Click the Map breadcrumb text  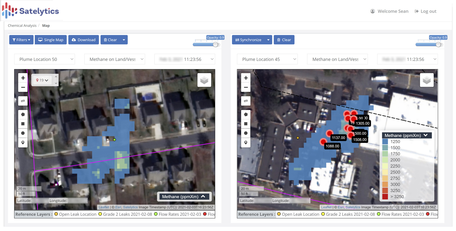(x=46, y=26)
